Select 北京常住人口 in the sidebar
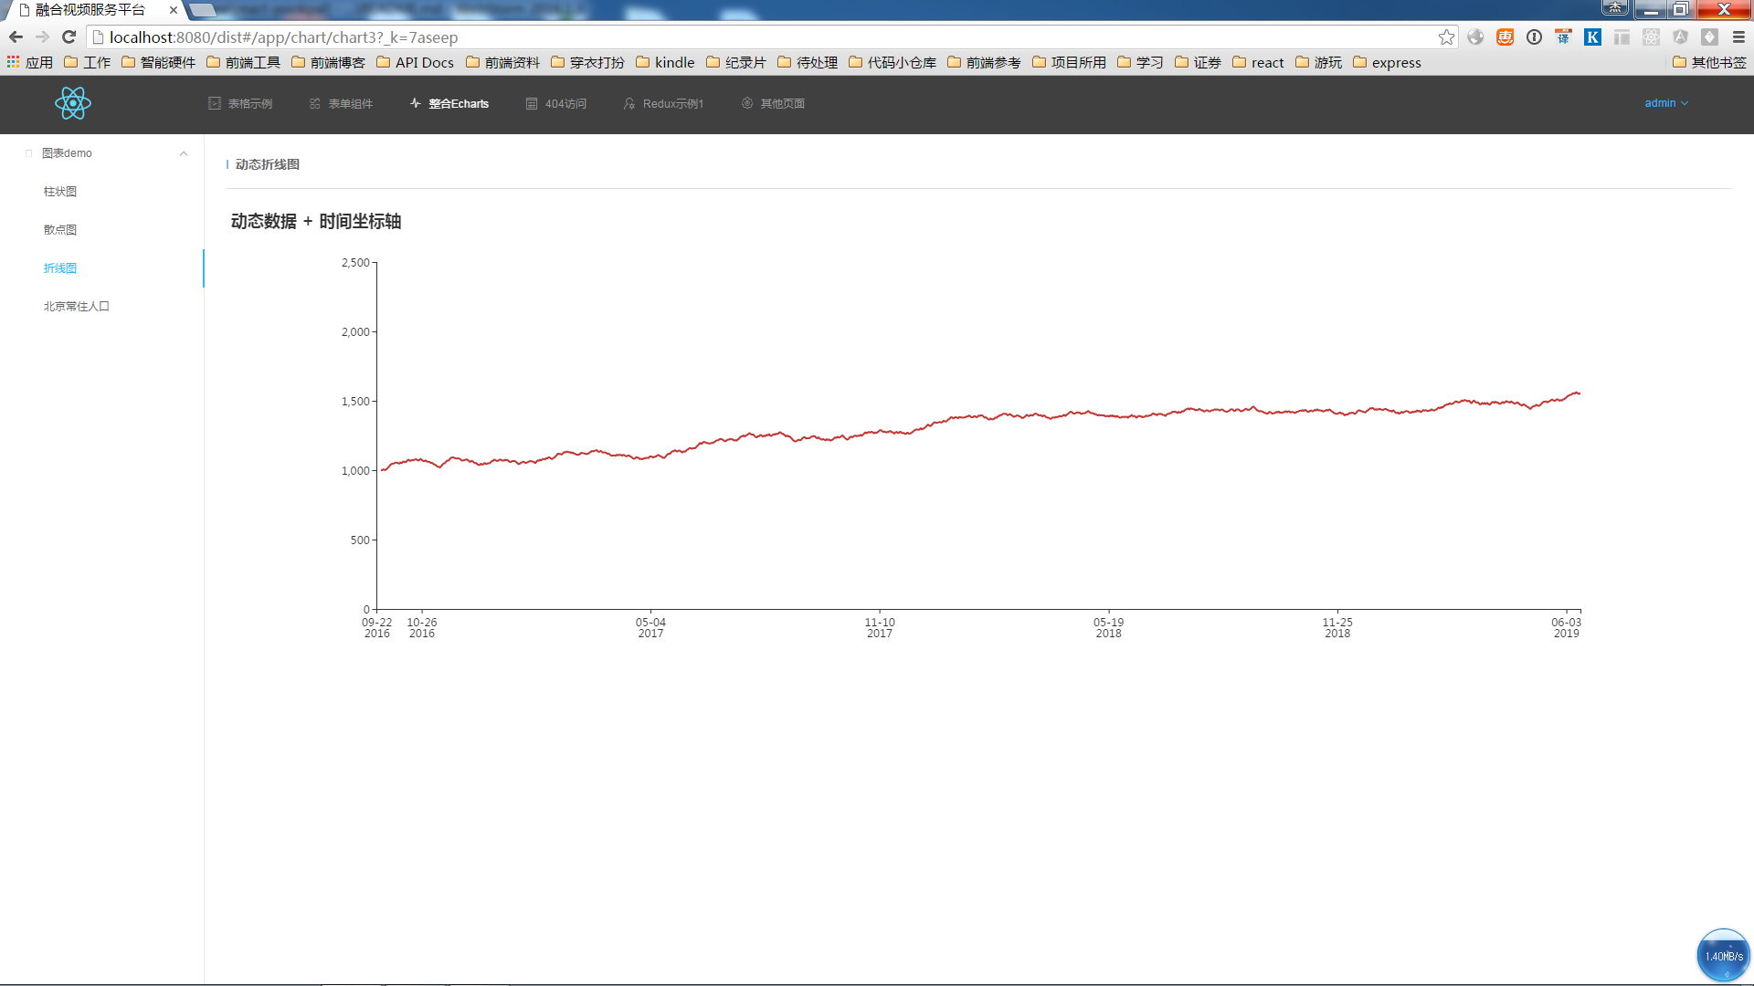Screen dimensions: 1754x986 [x=77, y=307]
